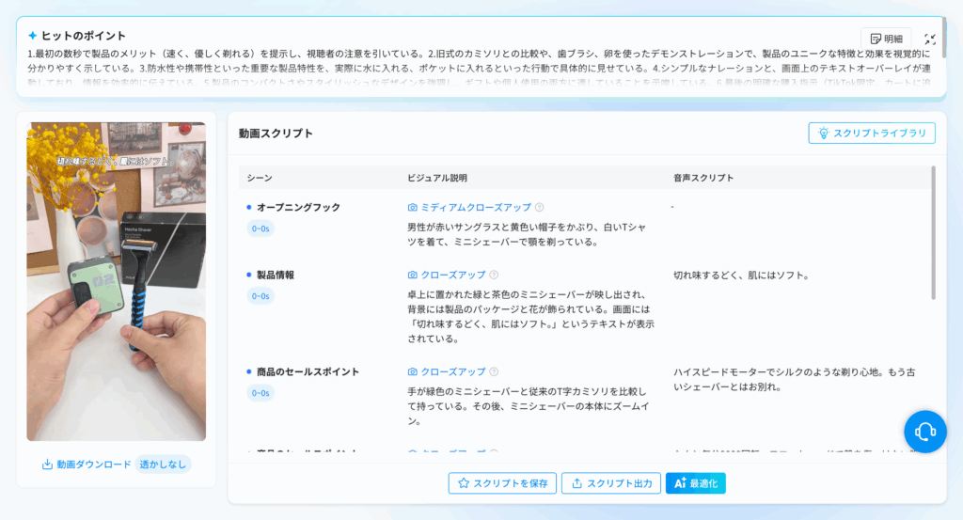
Task: Click description starting 手が緑色のミニシェーバー
Action: point(529,406)
